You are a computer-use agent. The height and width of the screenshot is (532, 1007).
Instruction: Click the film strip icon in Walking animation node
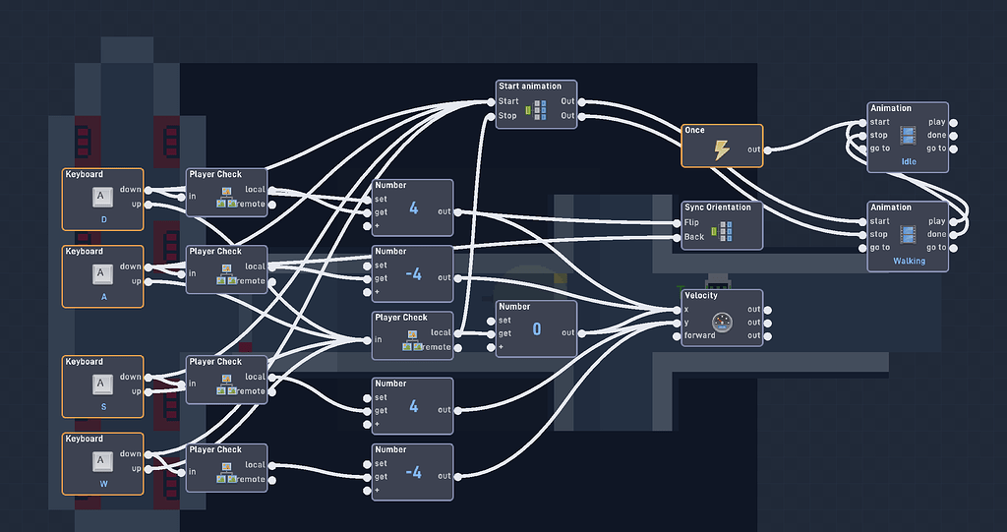tap(908, 234)
